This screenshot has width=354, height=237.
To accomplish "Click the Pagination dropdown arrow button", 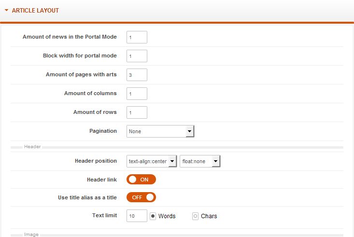I will pos(190,131).
